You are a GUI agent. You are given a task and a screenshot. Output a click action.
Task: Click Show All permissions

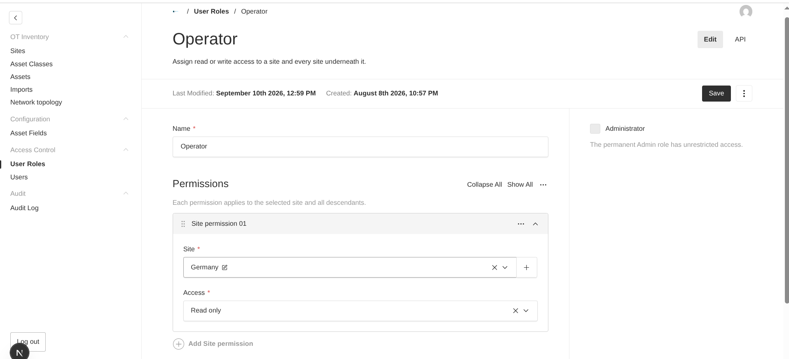520,185
